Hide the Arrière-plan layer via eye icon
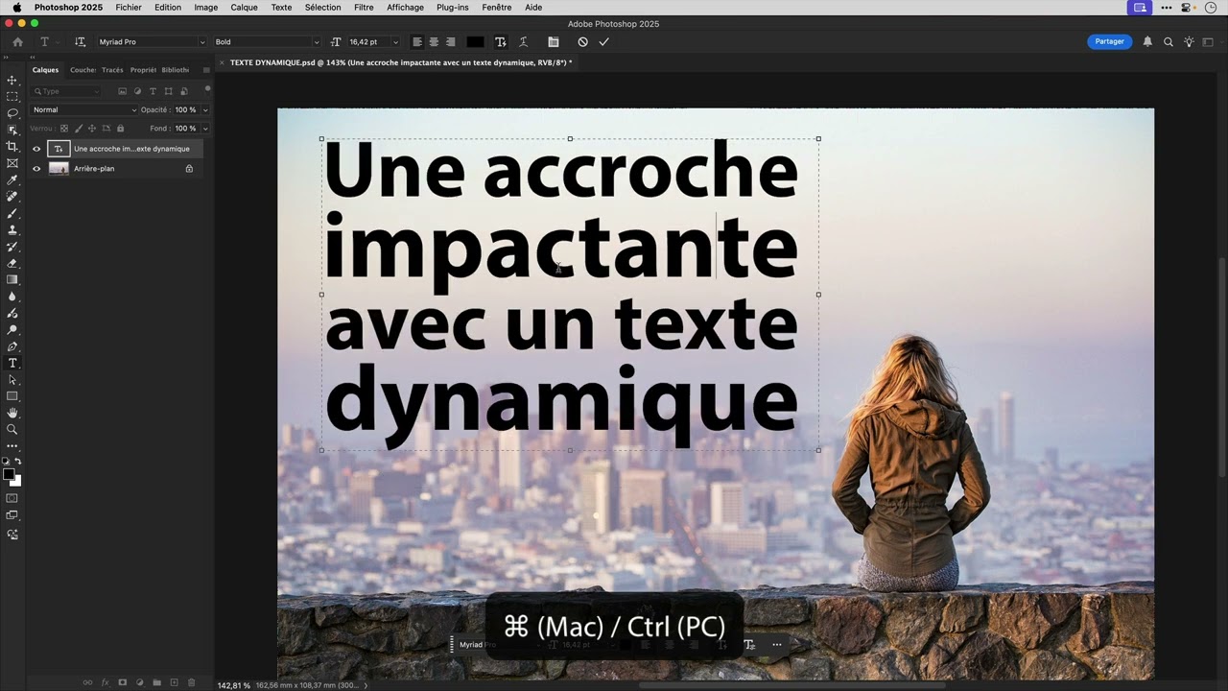This screenshot has width=1228, height=691. pyautogui.click(x=36, y=169)
